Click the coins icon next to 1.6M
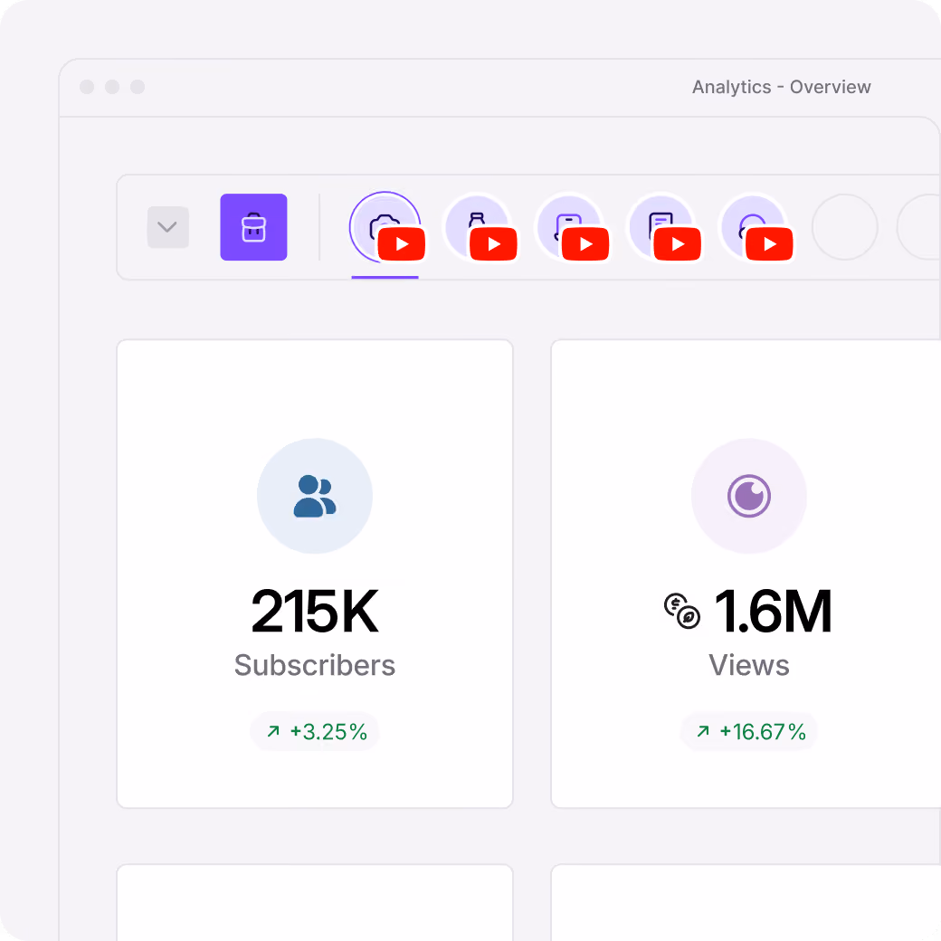 681,611
